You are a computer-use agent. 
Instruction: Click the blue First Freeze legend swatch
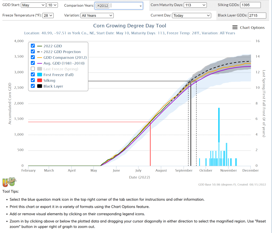pos(40,75)
